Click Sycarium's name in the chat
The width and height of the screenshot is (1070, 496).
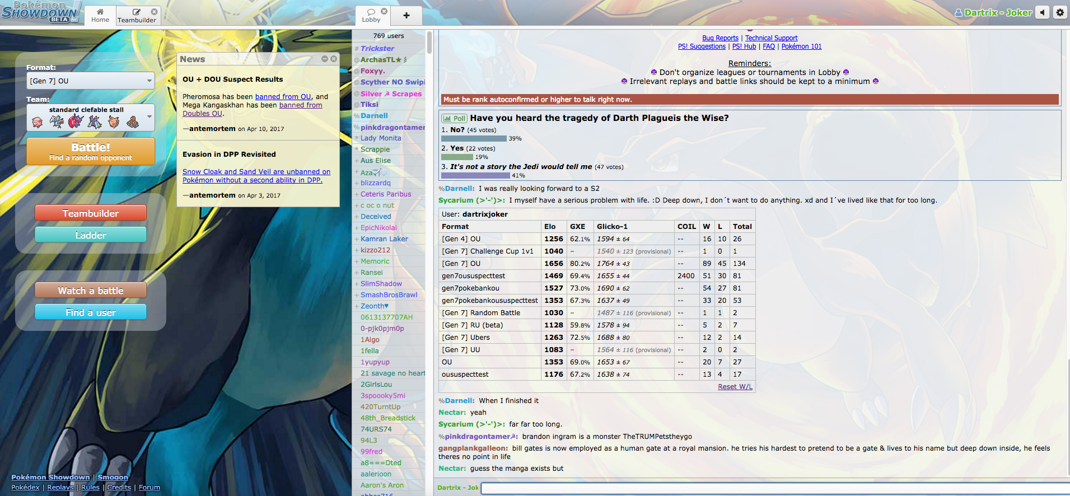click(471, 200)
